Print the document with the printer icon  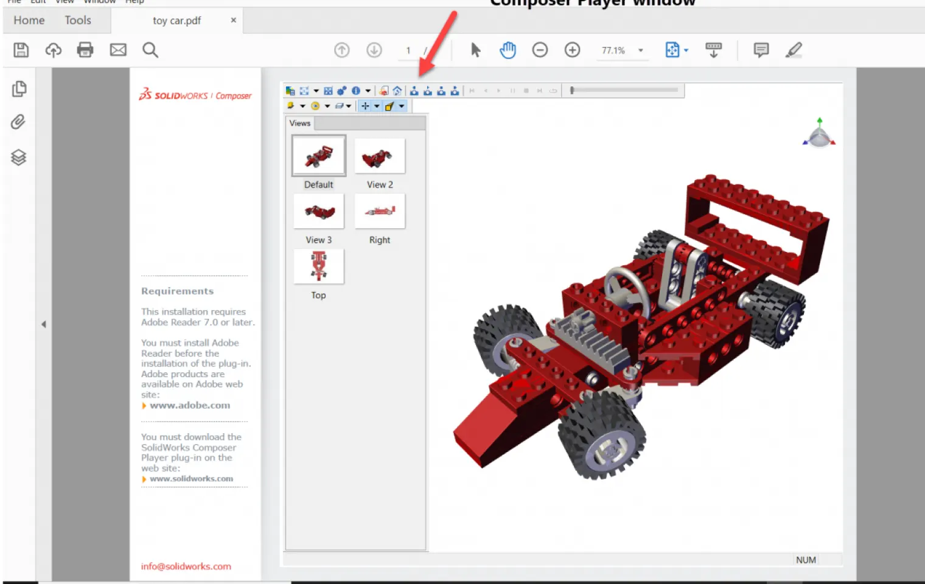(85, 50)
